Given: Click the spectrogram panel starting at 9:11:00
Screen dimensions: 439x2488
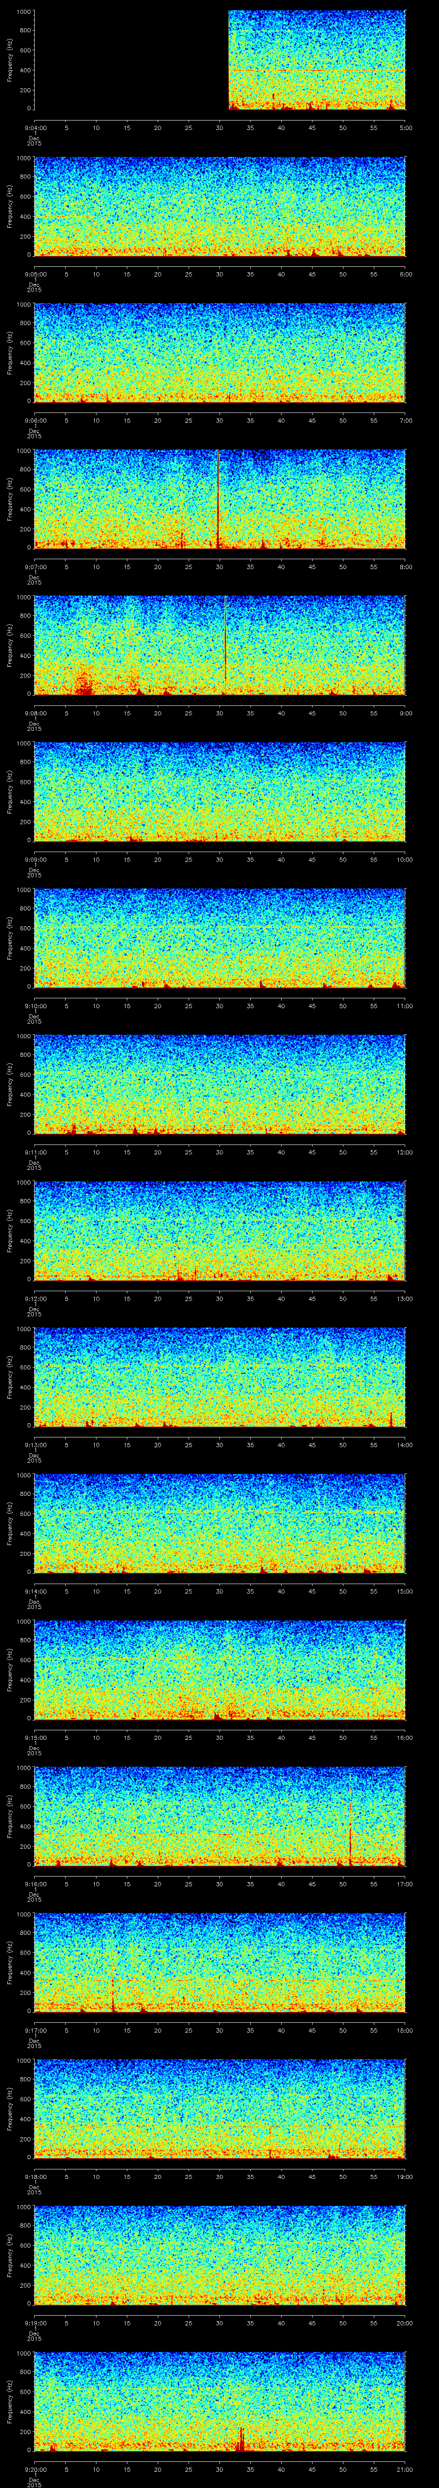Looking at the screenshot, I should [x=220, y=1084].
